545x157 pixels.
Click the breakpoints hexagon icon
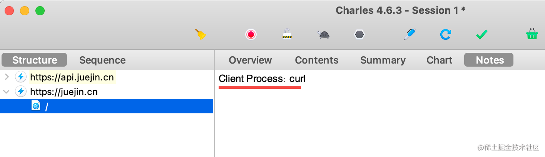pos(359,34)
